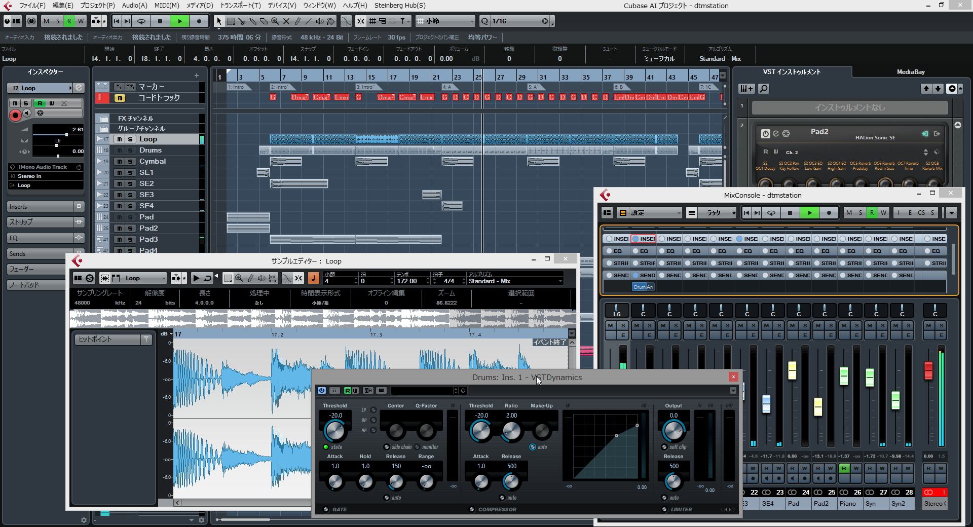
Task: Toggle Snap on/off in main toolbar
Action: click(360, 21)
